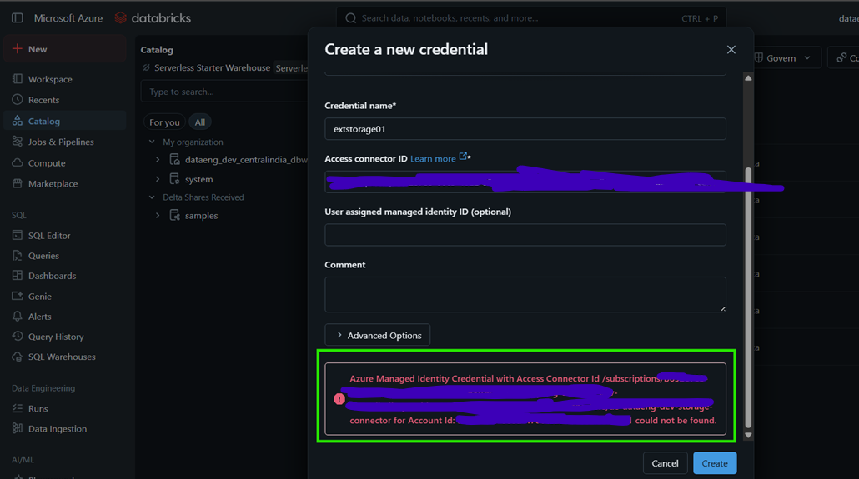Open Recents from the sidebar

(65, 100)
